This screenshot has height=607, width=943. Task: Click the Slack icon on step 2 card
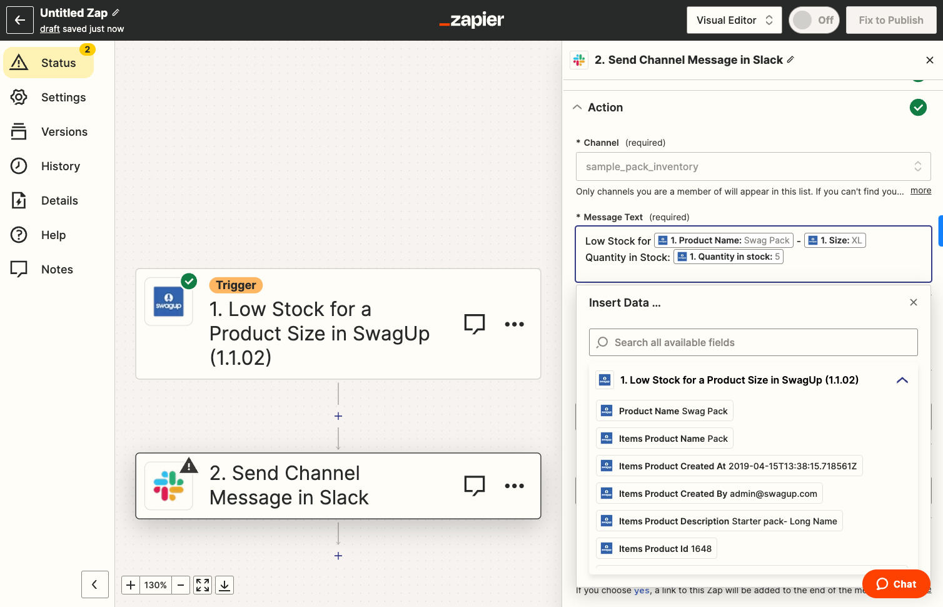[169, 486]
